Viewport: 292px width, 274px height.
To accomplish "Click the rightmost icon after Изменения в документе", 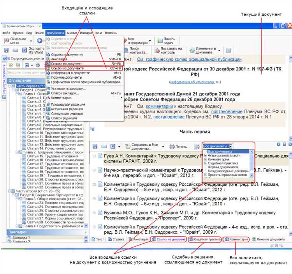I will pyautogui.click(x=229, y=50).
